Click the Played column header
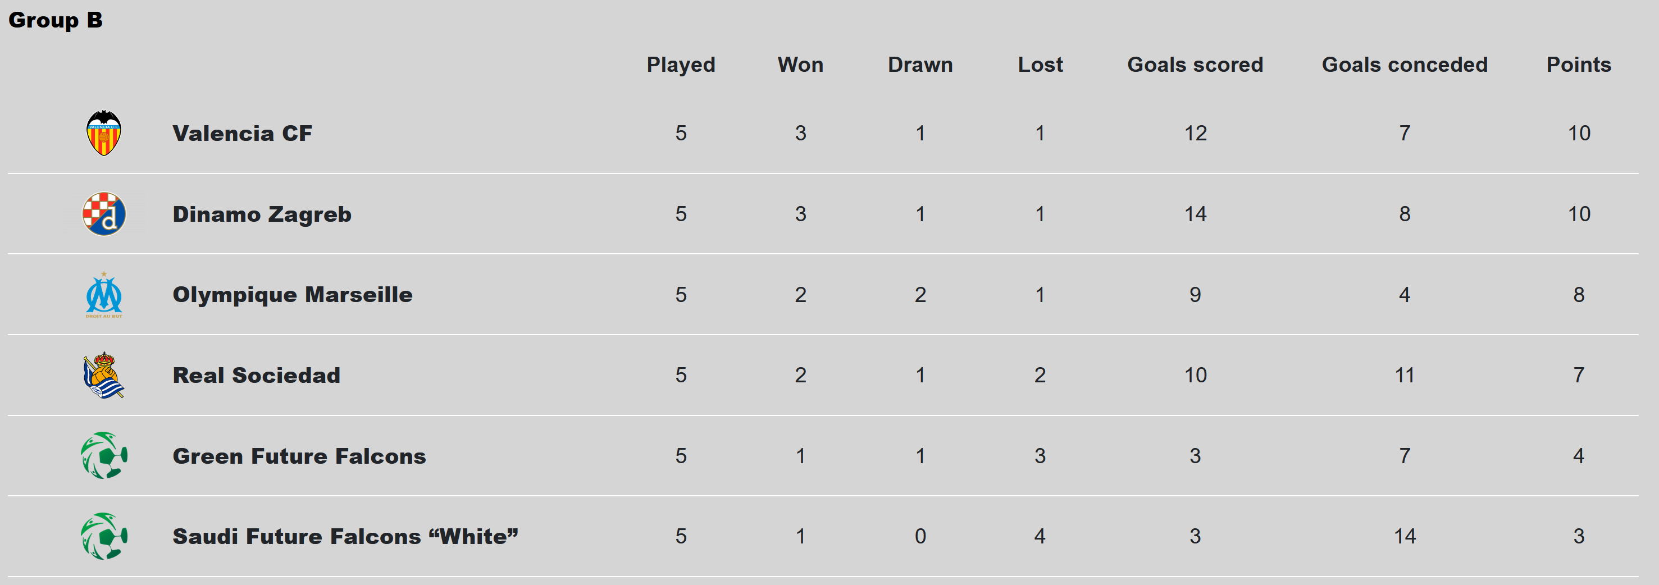The width and height of the screenshot is (1659, 585). 681,65
